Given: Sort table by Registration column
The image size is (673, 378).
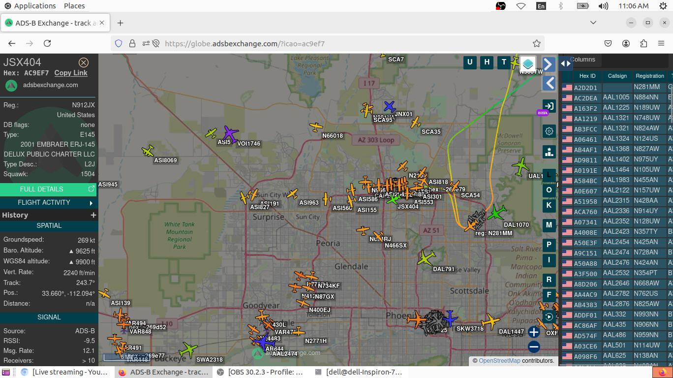Looking at the screenshot, I should pyautogui.click(x=650, y=76).
